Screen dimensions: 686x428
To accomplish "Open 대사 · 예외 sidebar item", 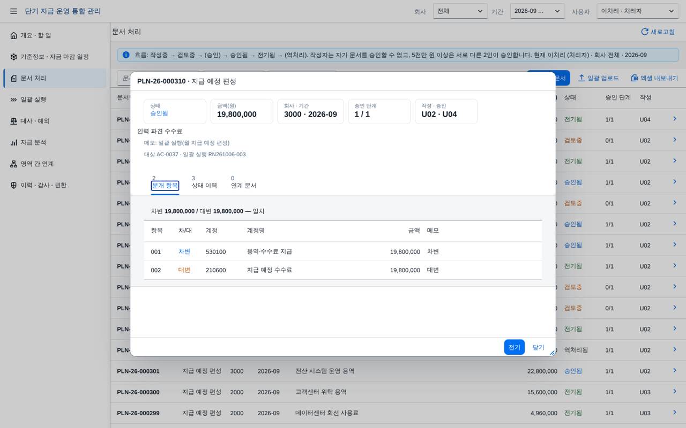I will [55, 121].
